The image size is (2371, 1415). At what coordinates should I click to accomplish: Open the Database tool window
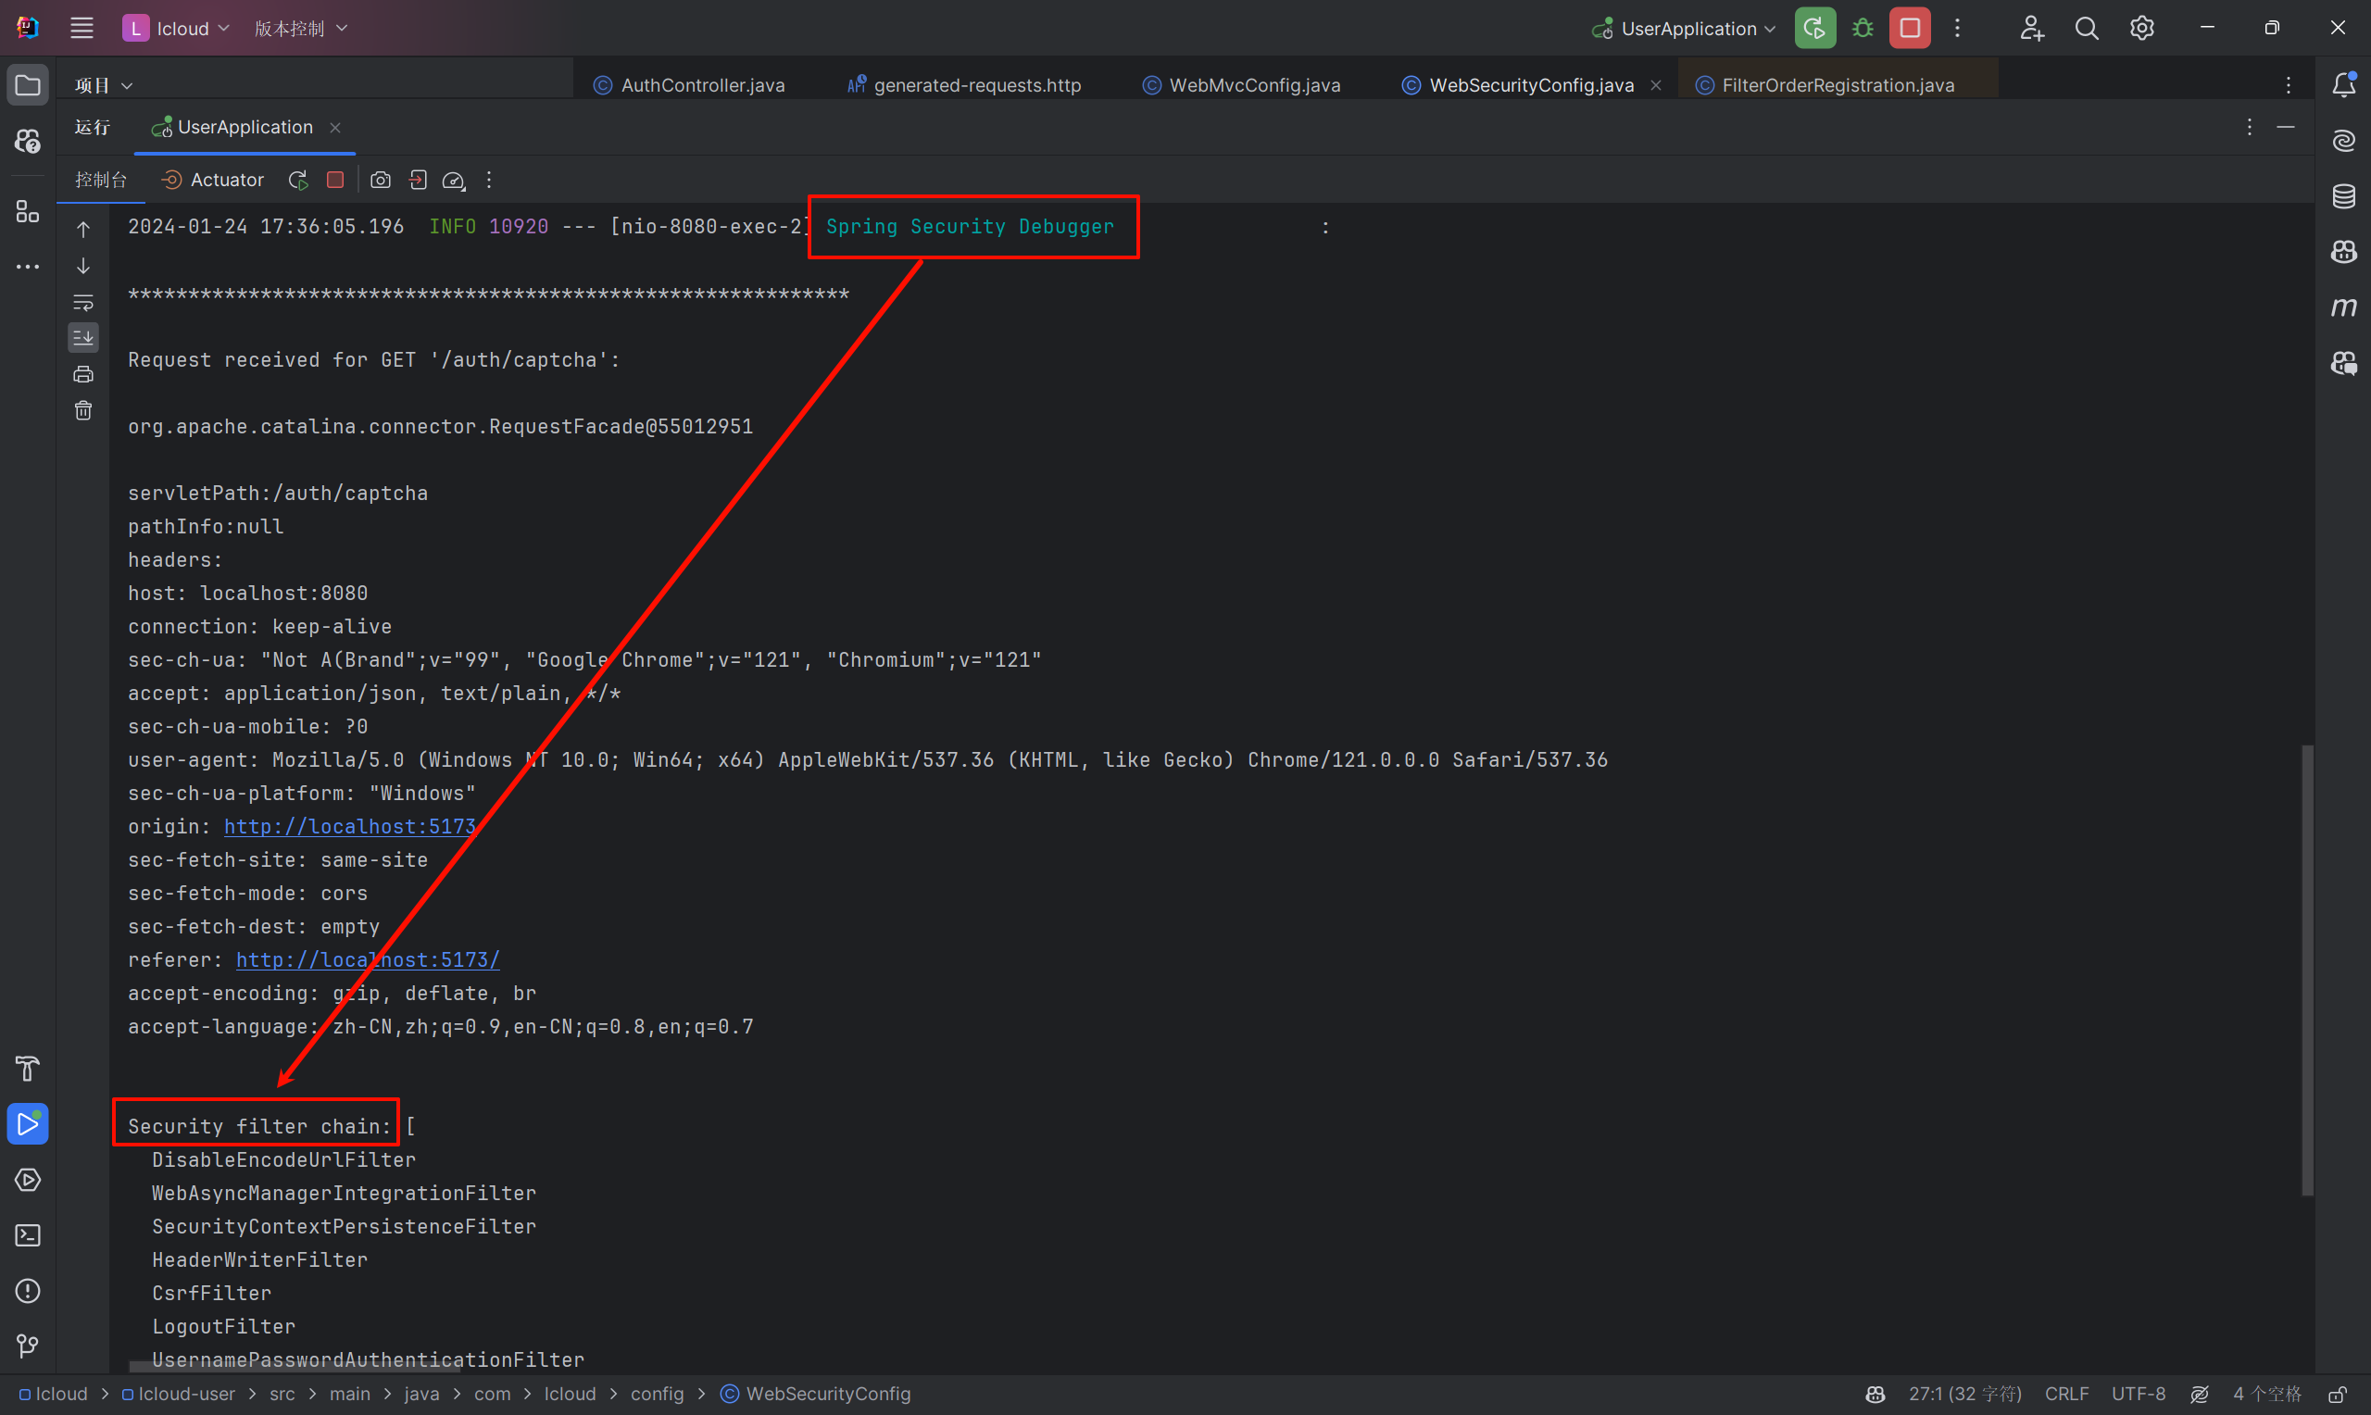click(2343, 196)
